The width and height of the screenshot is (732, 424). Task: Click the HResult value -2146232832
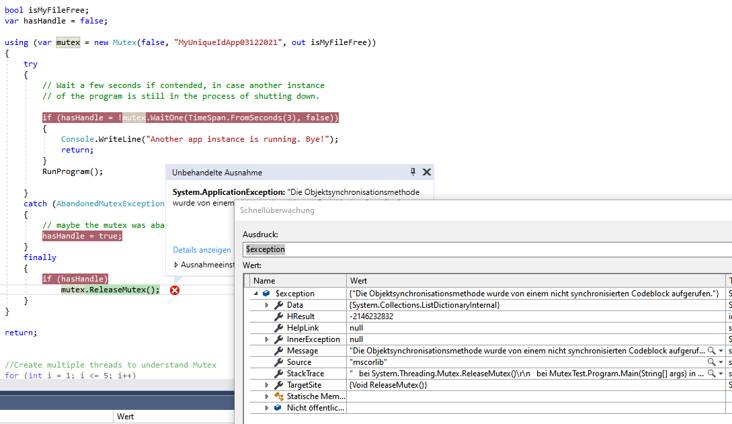tap(371, 316)
